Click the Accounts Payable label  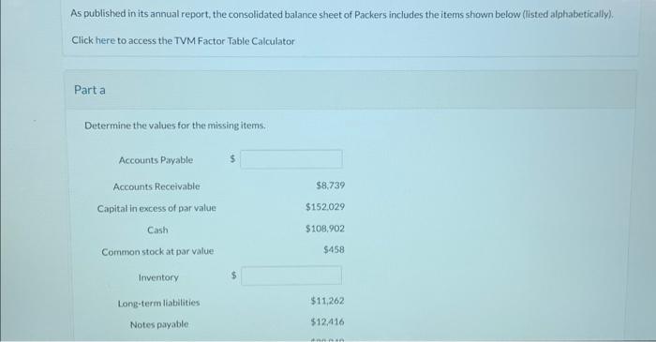(x=156, y=160)
